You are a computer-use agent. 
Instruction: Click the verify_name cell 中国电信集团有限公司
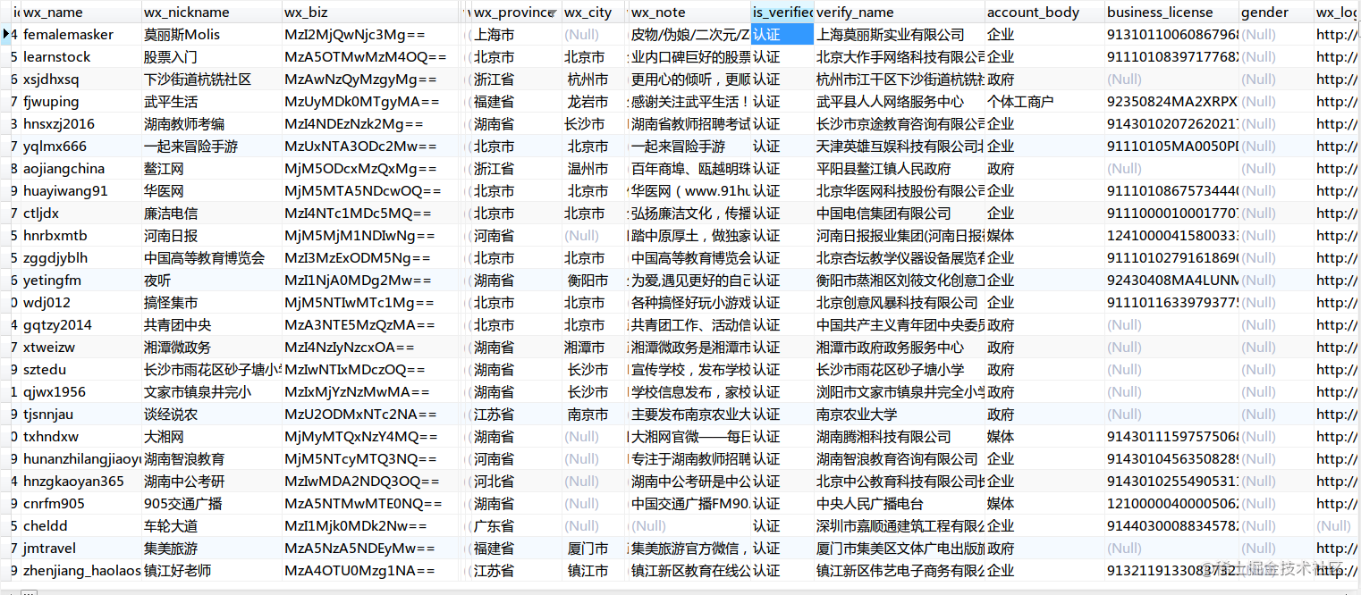click(899, 214)
